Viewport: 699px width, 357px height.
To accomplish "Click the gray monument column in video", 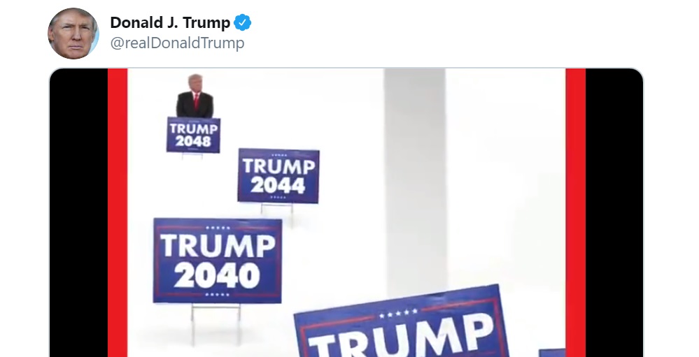I will pos(415,182).
